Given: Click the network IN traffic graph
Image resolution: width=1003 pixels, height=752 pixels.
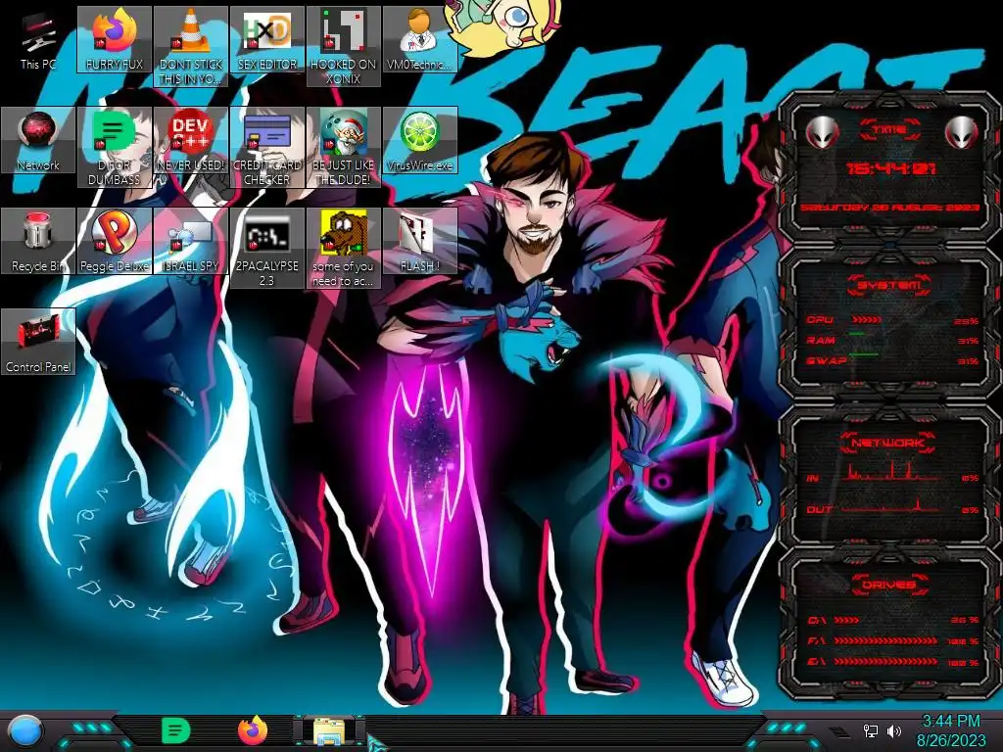Looking at the screenshot, I should pyautogui.click(x=891, y=472).
